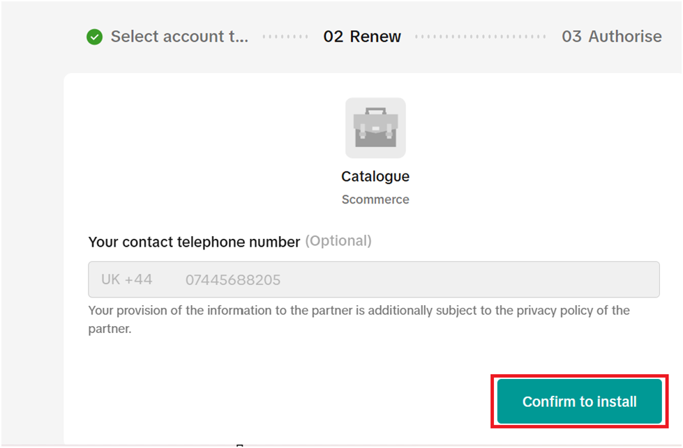
Task: Click the grey (Optional) hint text
Action: coord(339,241)
